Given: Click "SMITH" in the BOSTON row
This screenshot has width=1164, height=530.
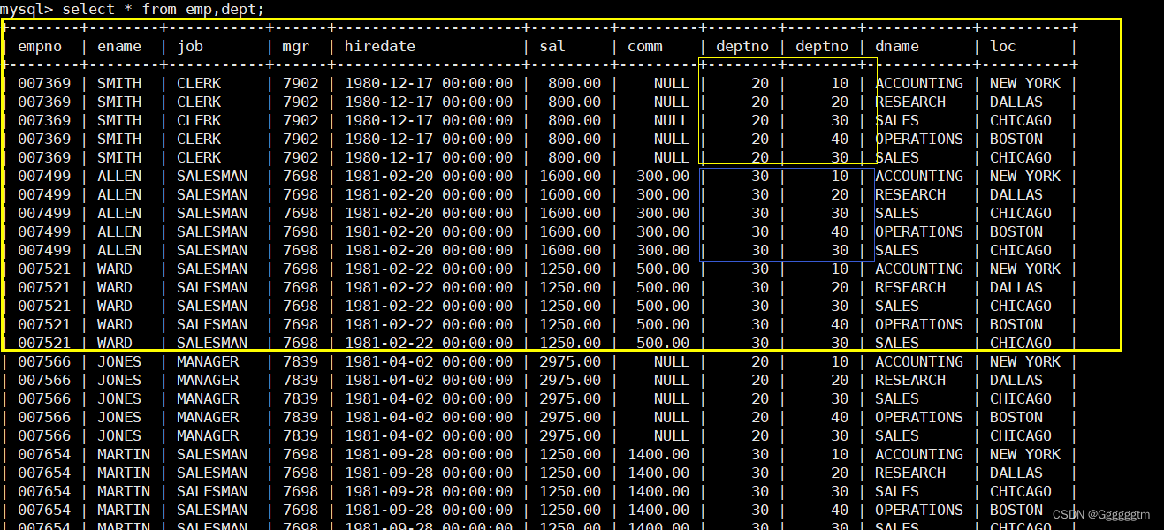Looking at the screenshot, I should (119, 139).
